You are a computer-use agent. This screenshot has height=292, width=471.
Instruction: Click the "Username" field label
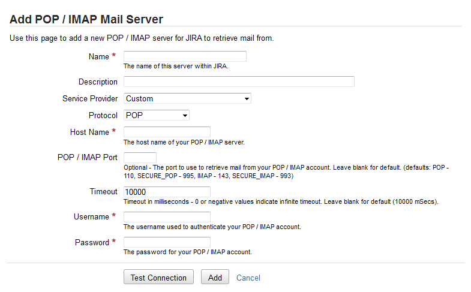pos(91,216)
